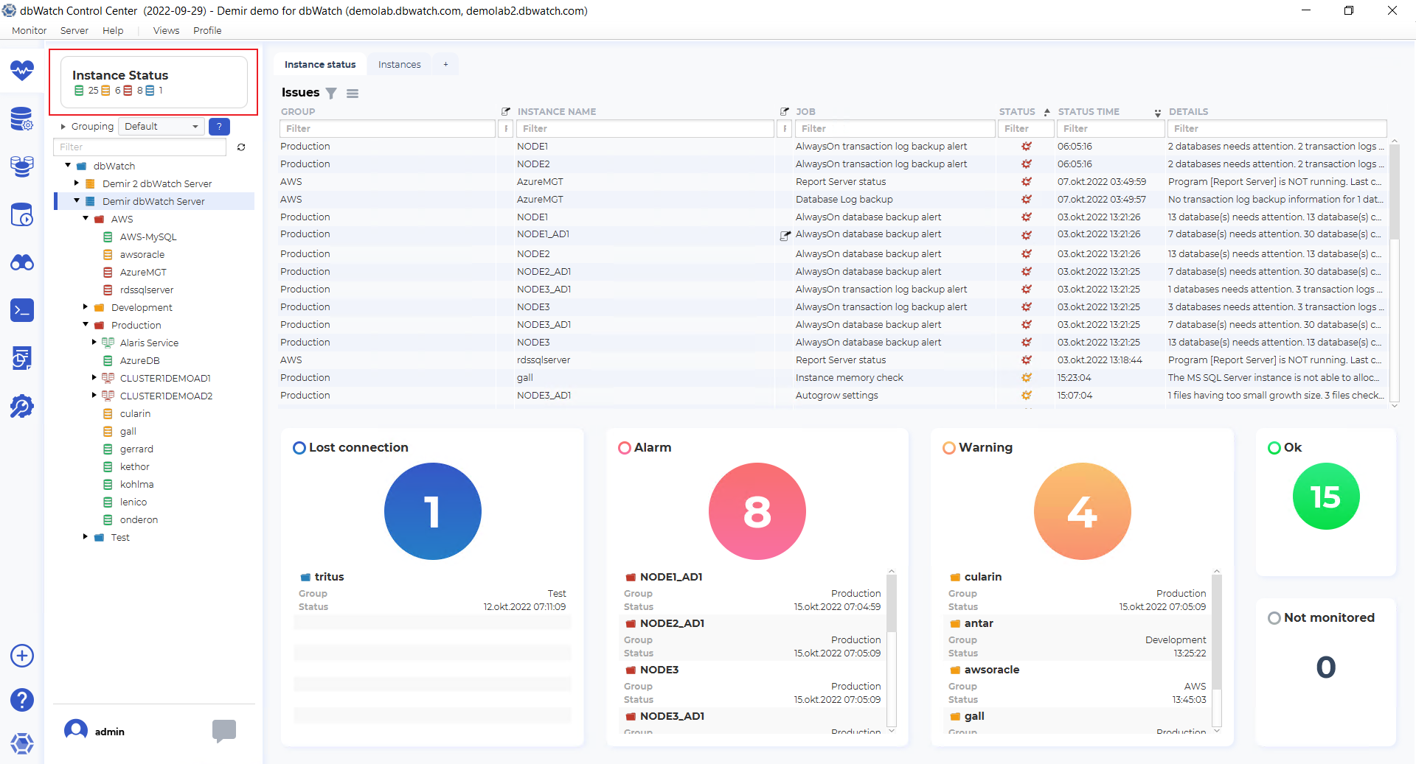Viewport: 1416px width, 764px height.
Task: Click the edit icon on GROUP column header
Action: click(506, 111)
